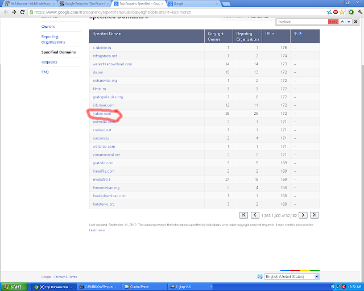
Task: Find previous match with up arrow
Action: coord(342,22)
